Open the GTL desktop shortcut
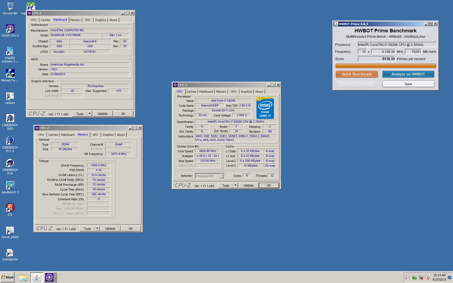Image resolution: width=453 pixels, height=283 pixels. coord(10,210)
